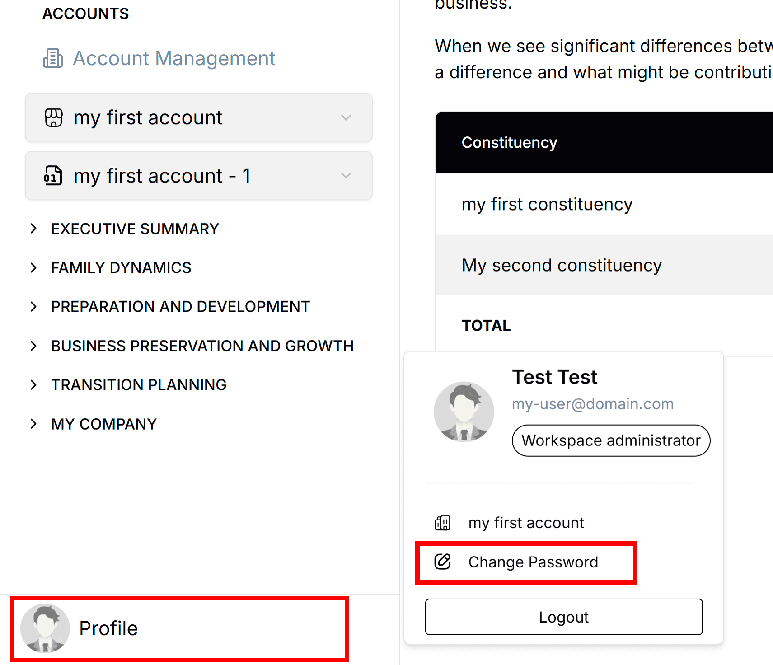Open the my first account - 1 dropdown
This screenshot has width=773, height=665.
(x=346, y=176)
